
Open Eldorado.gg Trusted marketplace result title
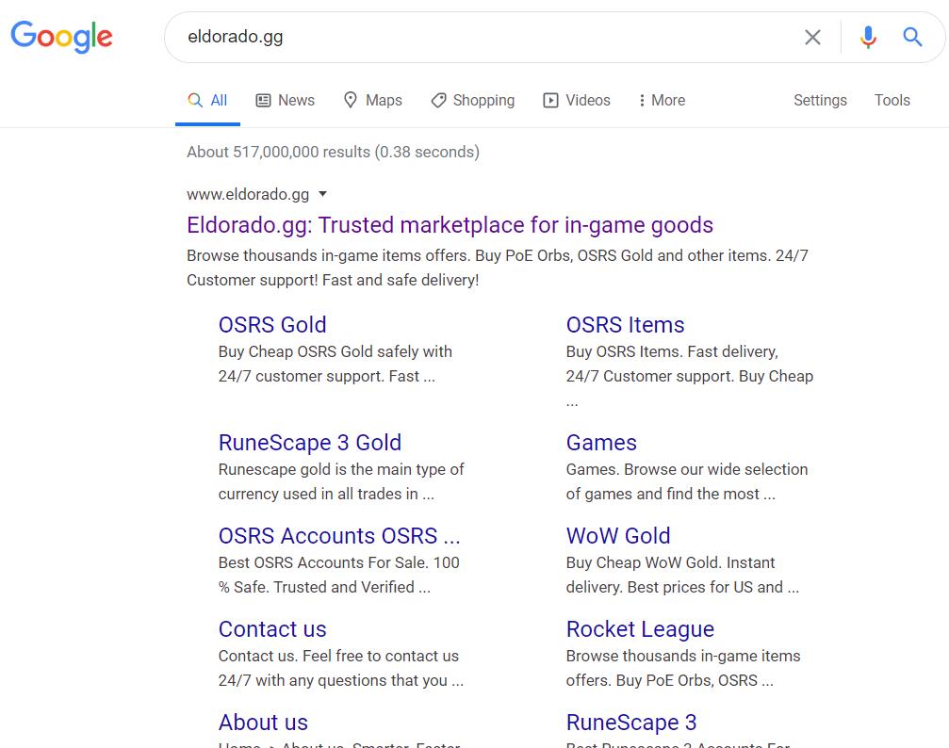coord(450,224)
